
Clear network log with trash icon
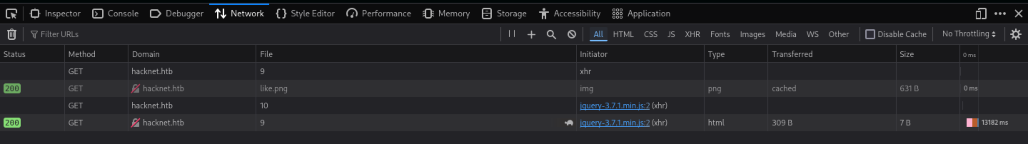(x=11, y=34)
